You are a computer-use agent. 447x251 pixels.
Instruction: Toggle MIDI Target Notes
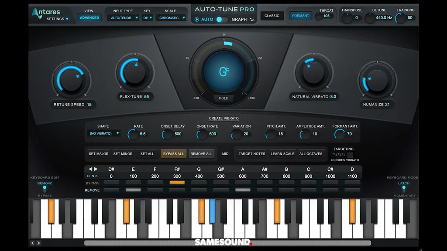click(x=252, y=154)
